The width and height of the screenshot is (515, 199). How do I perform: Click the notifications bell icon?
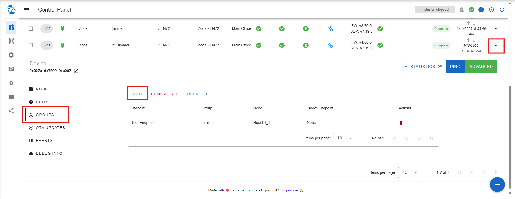[461, 10]
